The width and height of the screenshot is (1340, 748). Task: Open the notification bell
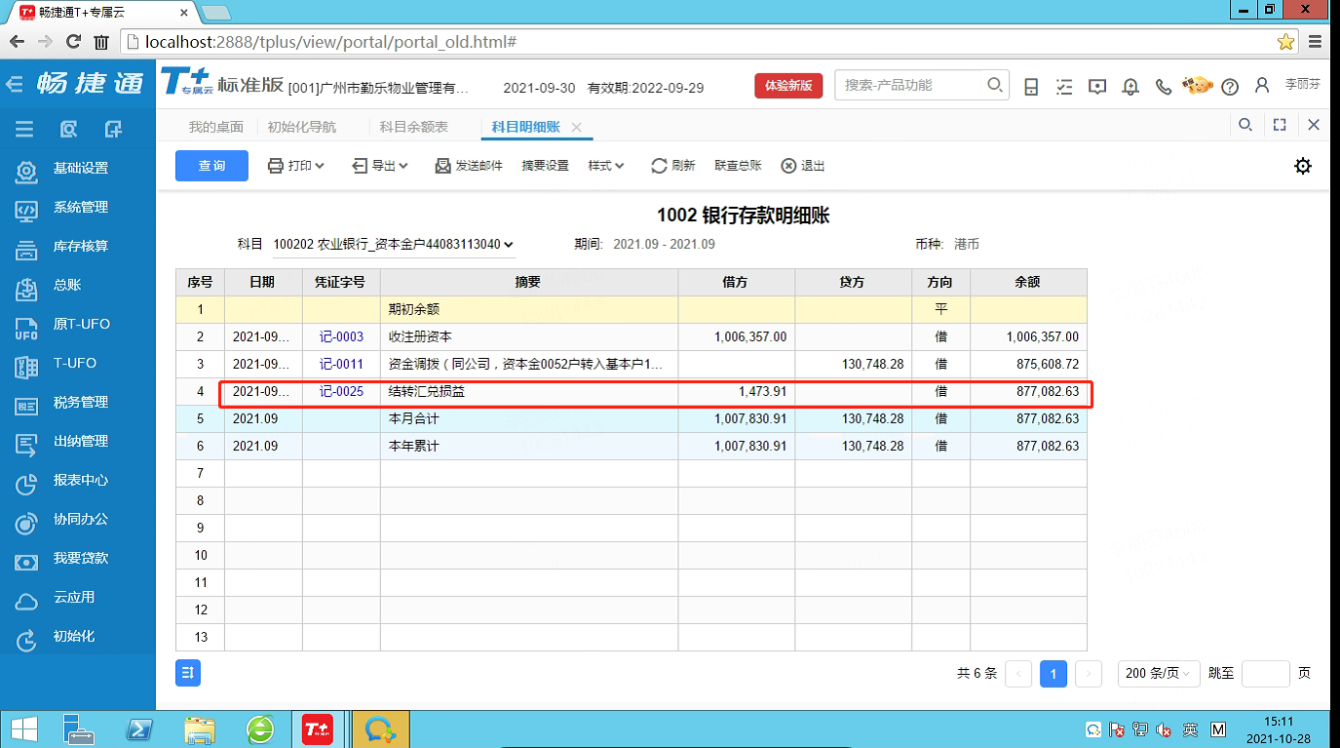click(x=1130, y=86)
